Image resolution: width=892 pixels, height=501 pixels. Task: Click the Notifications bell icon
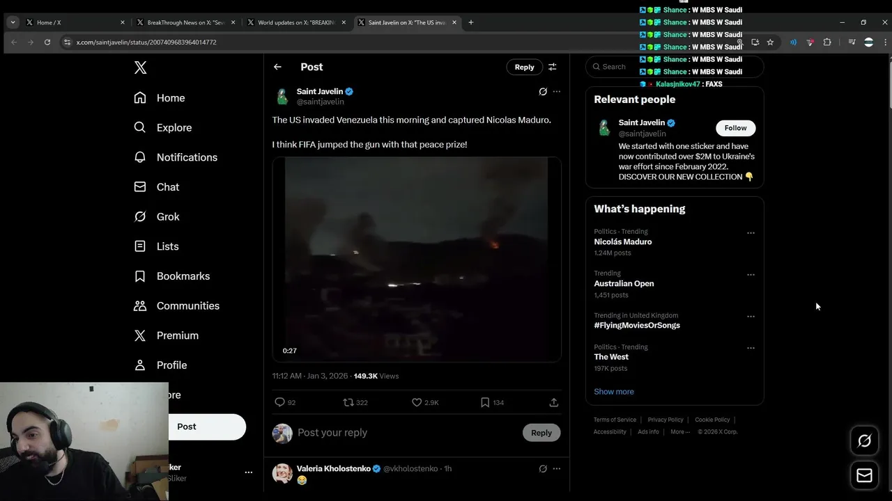[x=140, y=157]
